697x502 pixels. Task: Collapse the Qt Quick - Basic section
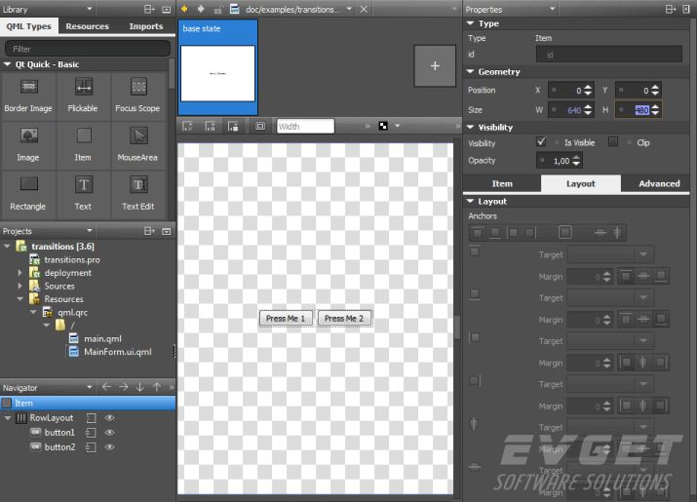tap(7, 64)
